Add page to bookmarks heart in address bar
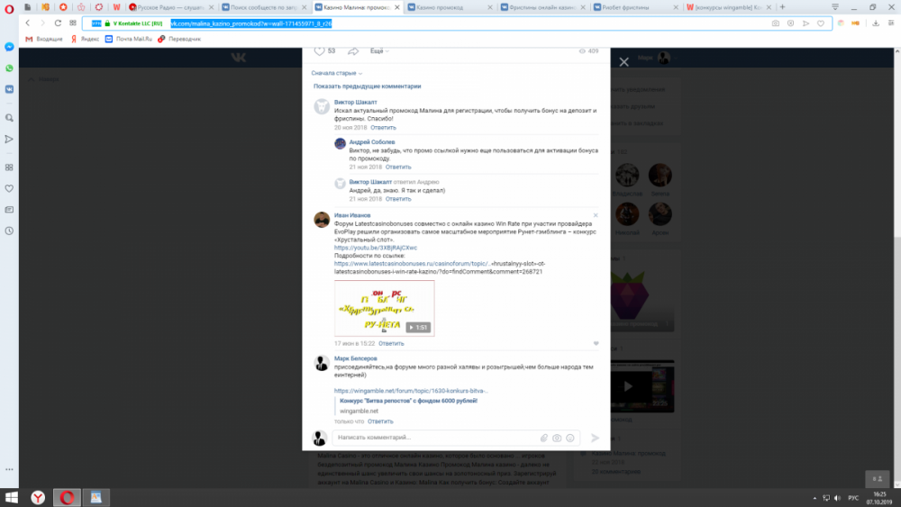 click(821, 23)
